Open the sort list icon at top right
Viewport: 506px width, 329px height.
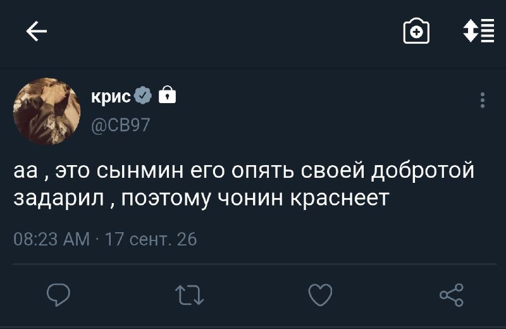tap(478, 30)
